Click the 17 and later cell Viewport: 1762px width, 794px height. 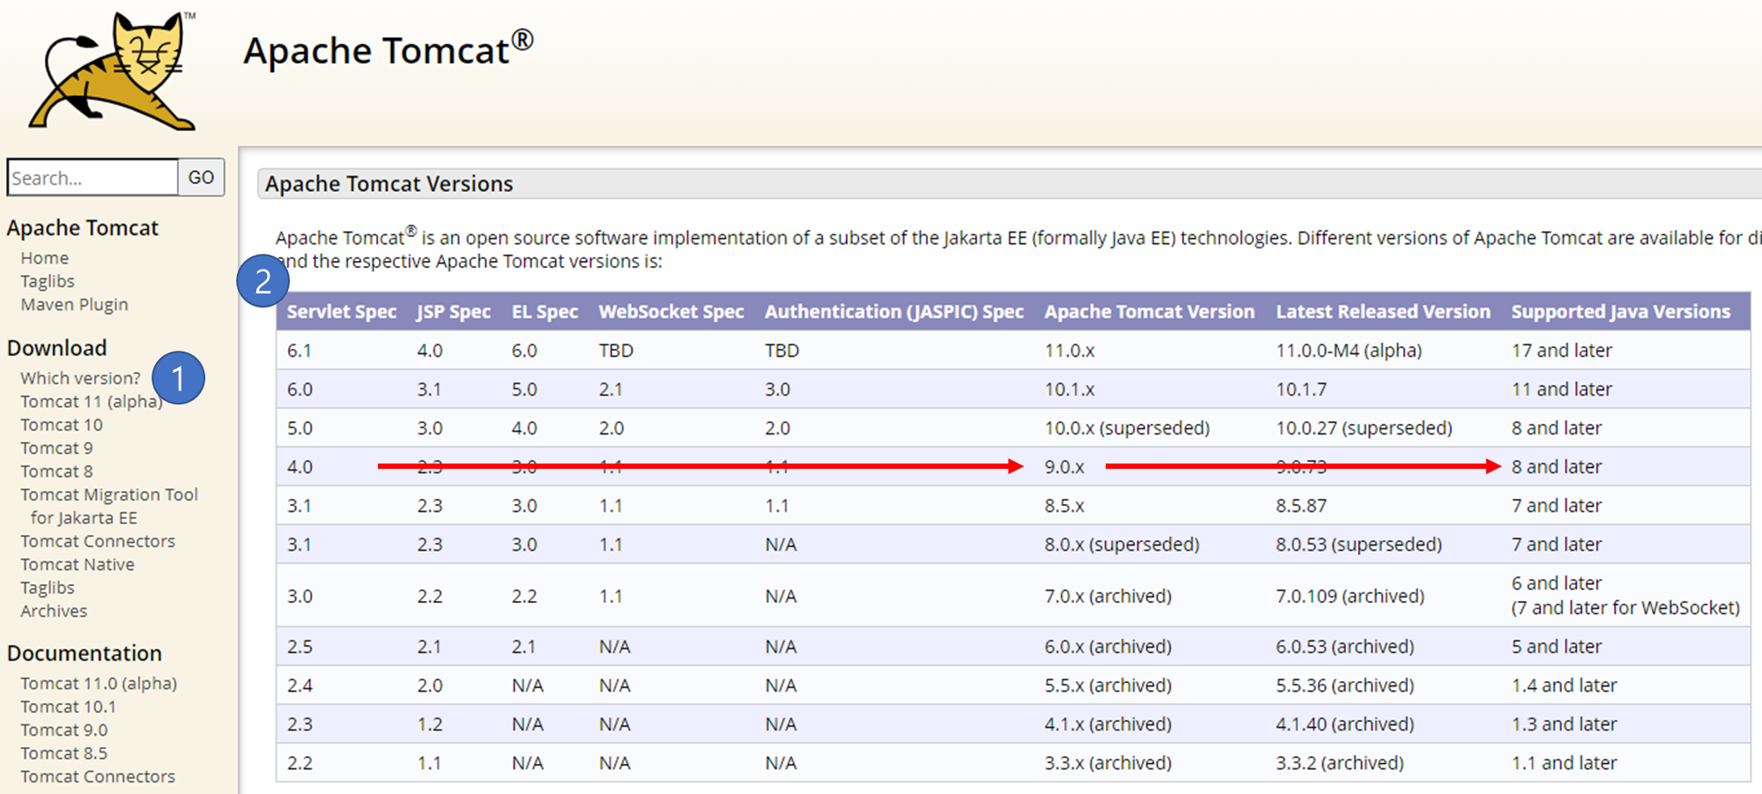[1562, 350]
